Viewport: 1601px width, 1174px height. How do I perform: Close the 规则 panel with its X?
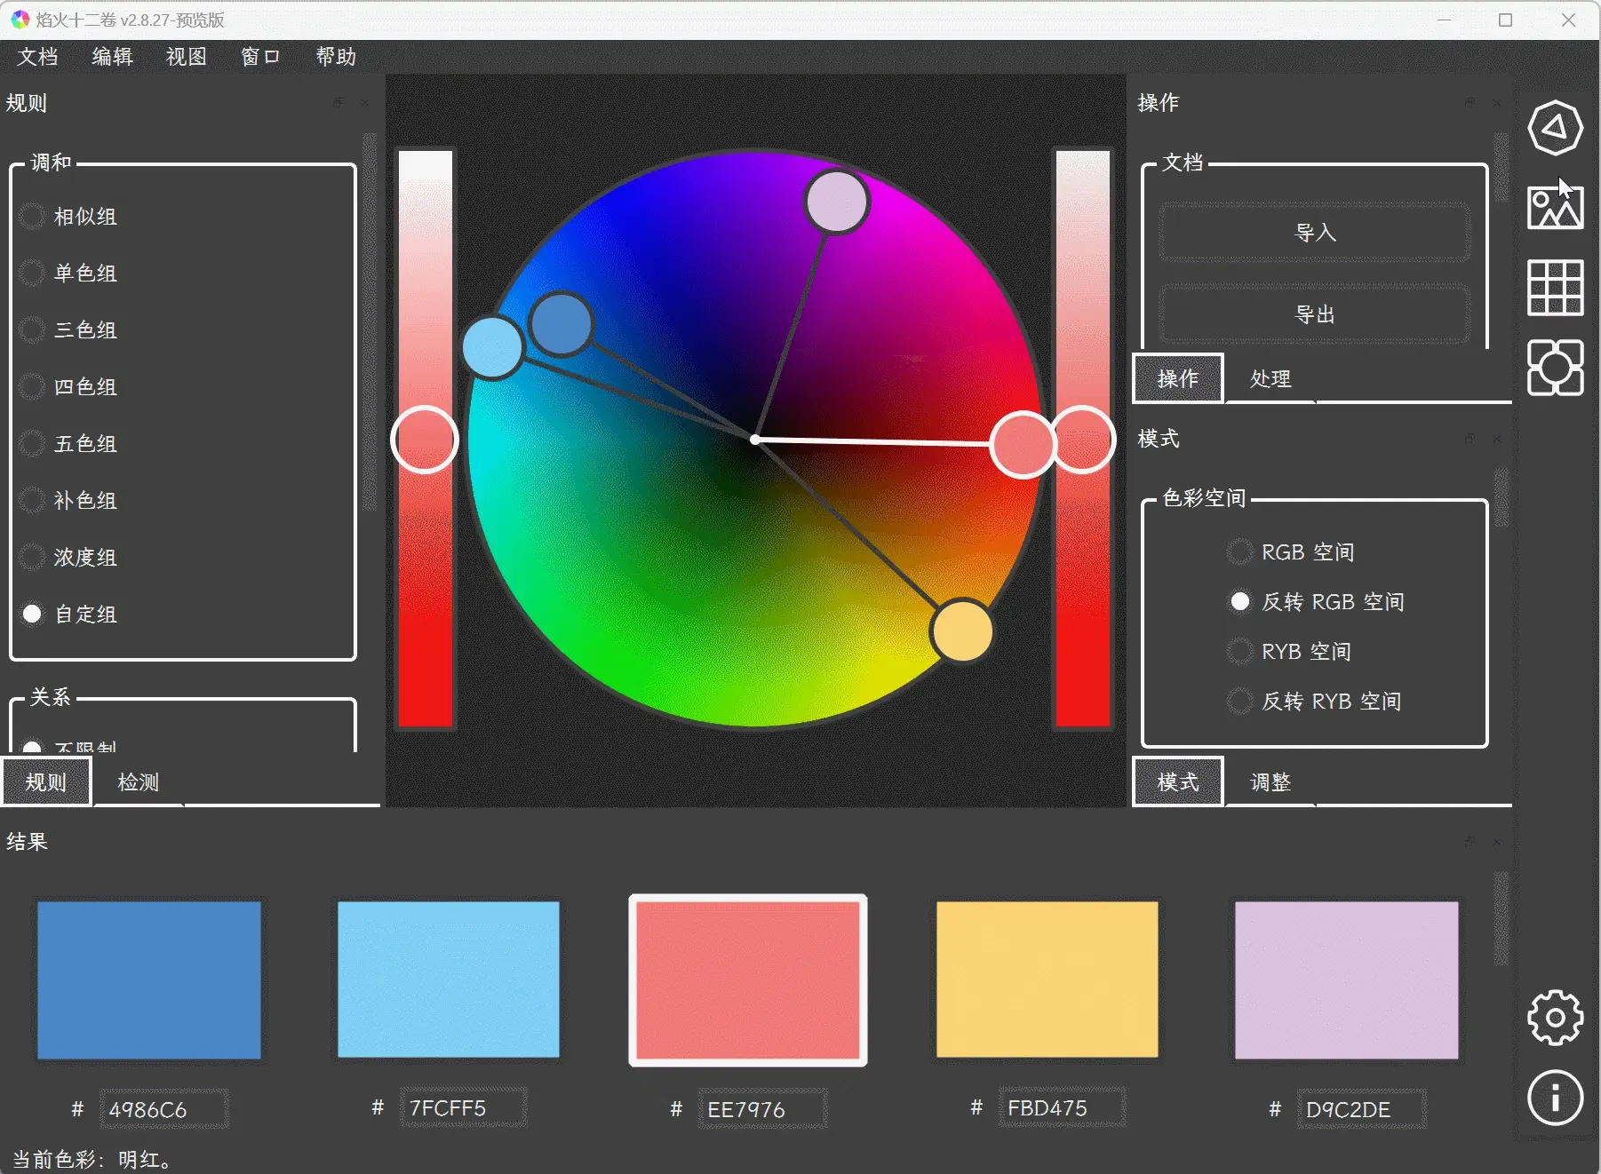click(x=364, y=103)
